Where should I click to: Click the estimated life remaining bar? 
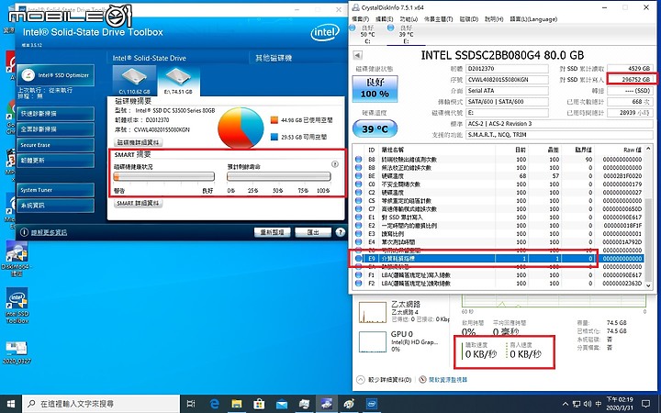[279, 176]
